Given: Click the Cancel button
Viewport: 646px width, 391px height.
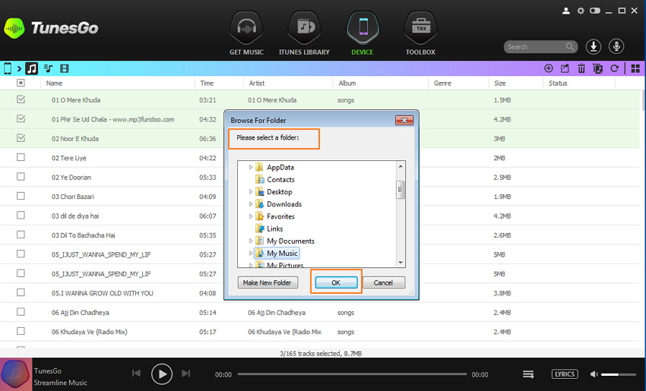Looking at the screenshot, I should point(383,282).
